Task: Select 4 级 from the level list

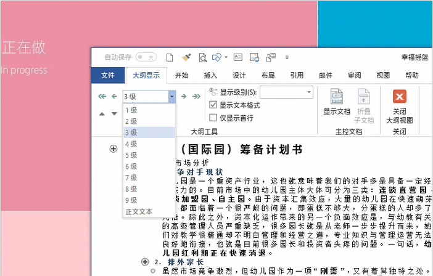Action: click(x=149, y=144)
